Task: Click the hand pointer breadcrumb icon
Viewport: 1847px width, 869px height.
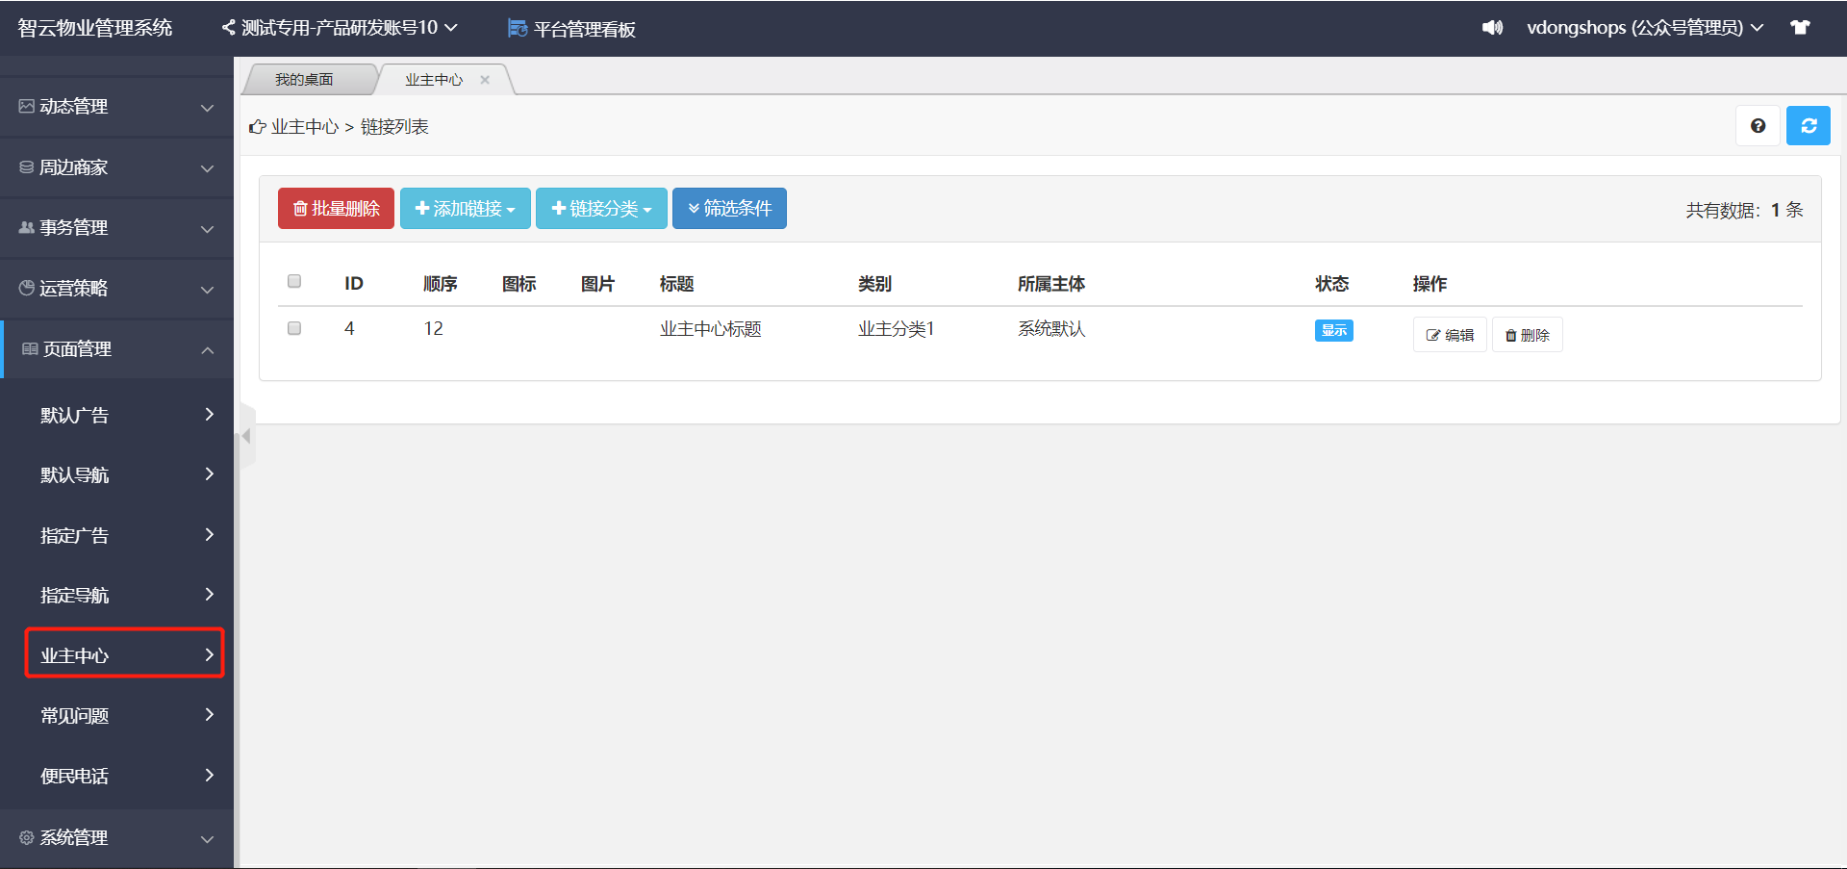Action: click(x=257, y=127)
